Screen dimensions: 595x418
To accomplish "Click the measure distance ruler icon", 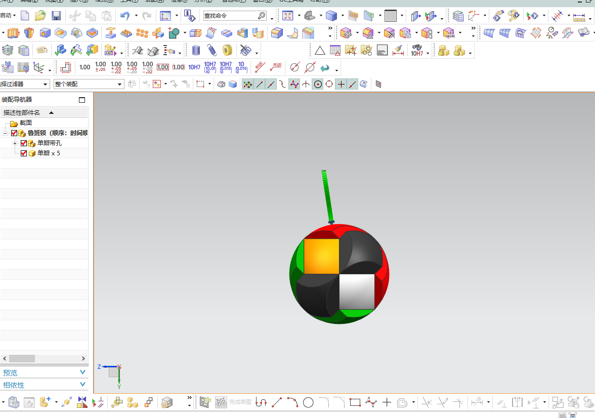I will (579, 16).
